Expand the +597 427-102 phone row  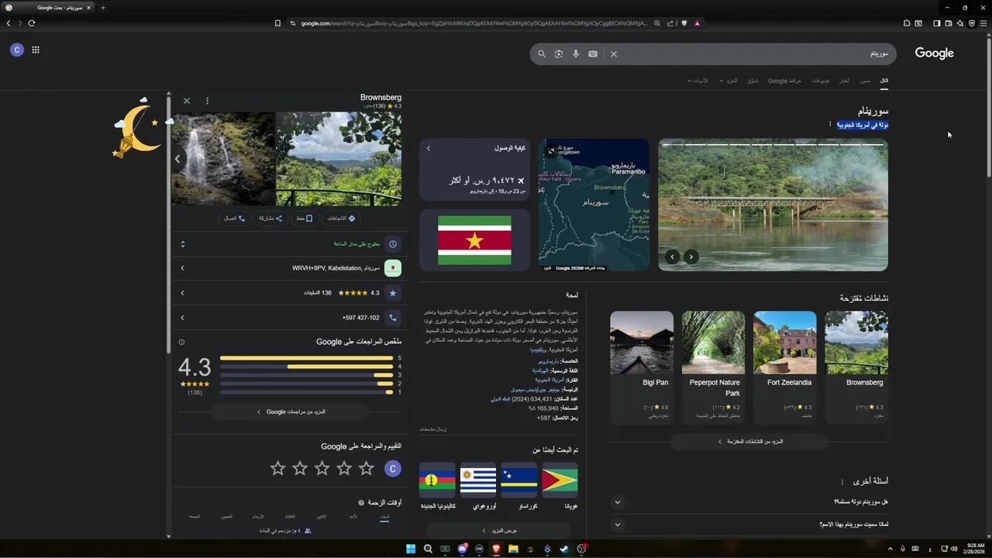pyautogui.click(x=287, y=318)
